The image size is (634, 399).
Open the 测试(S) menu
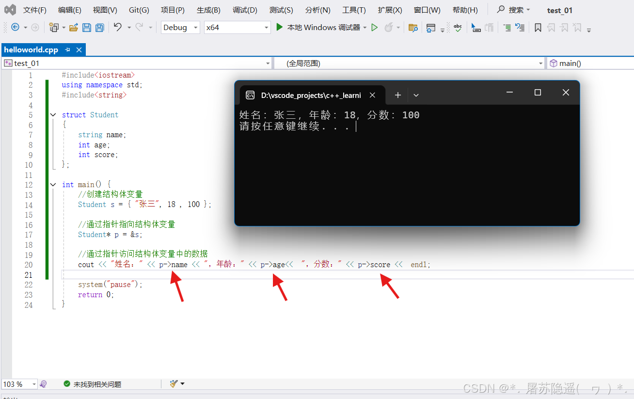pyautogui.click(x=281, y=10)
